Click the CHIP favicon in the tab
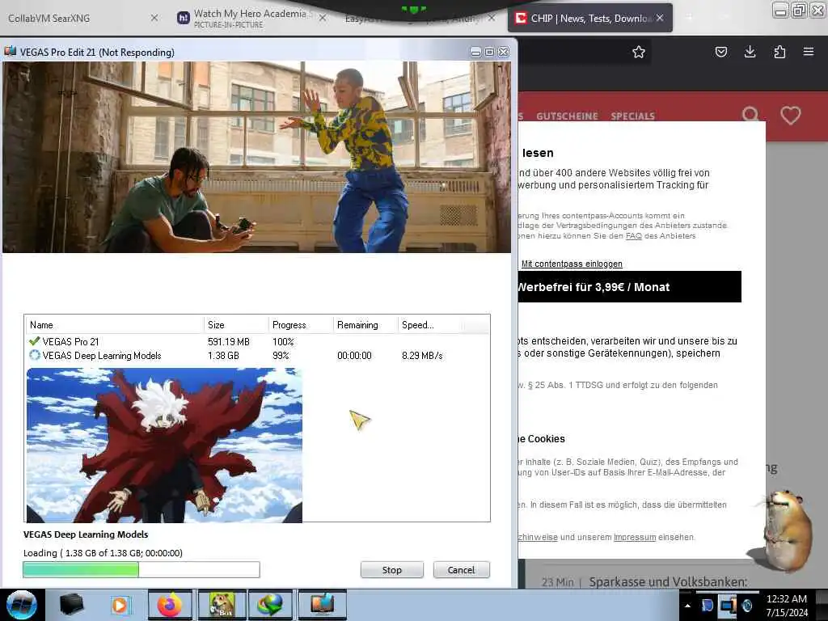Screen dimensions: 828x621 click(522, 18)
